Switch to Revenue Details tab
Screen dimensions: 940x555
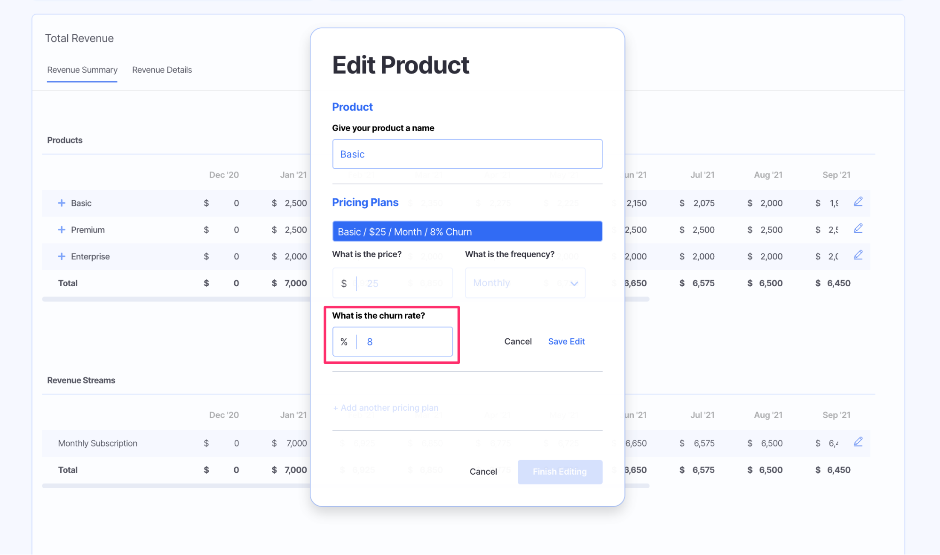[161, 70]
